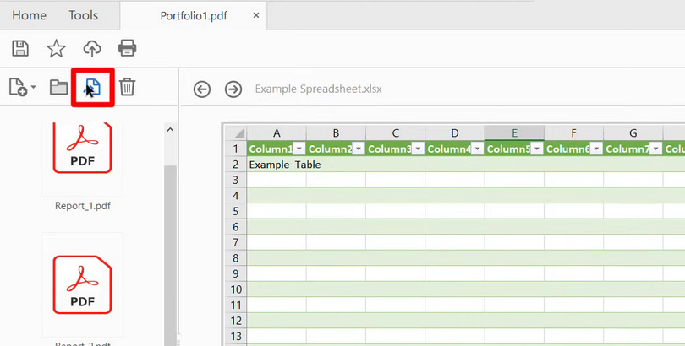Click the upload to cloud icon
This screenshot has height=346, width=685.
(x=92, y=48)
